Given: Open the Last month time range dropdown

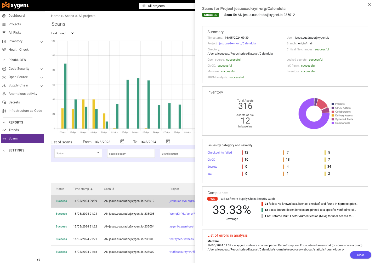Looking at the screenshot, I should 62,33.
